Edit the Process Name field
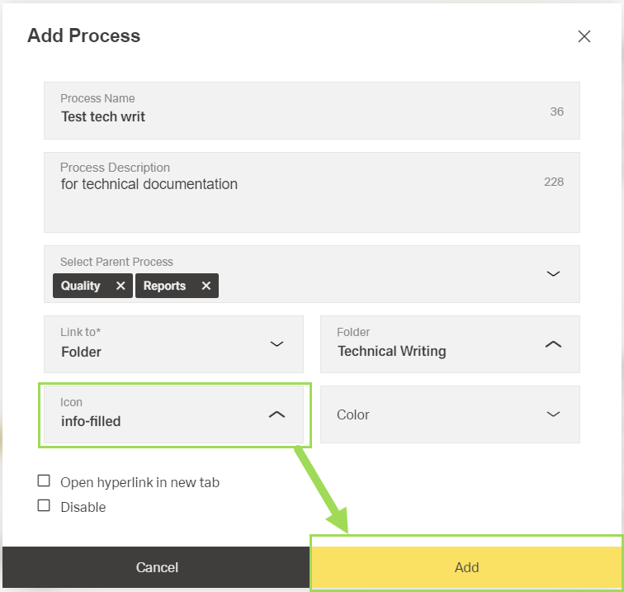The image size is (624, 592). (x=297, y=116)
